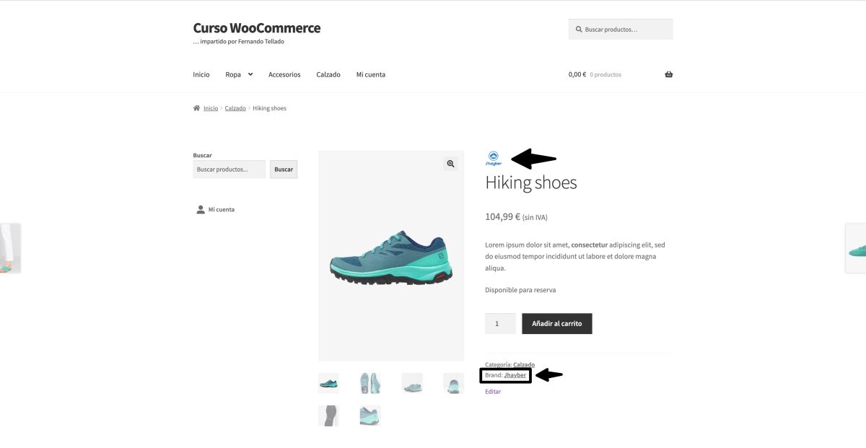
Task: Click the home breadcrumb icon
Action: point(196,107)
